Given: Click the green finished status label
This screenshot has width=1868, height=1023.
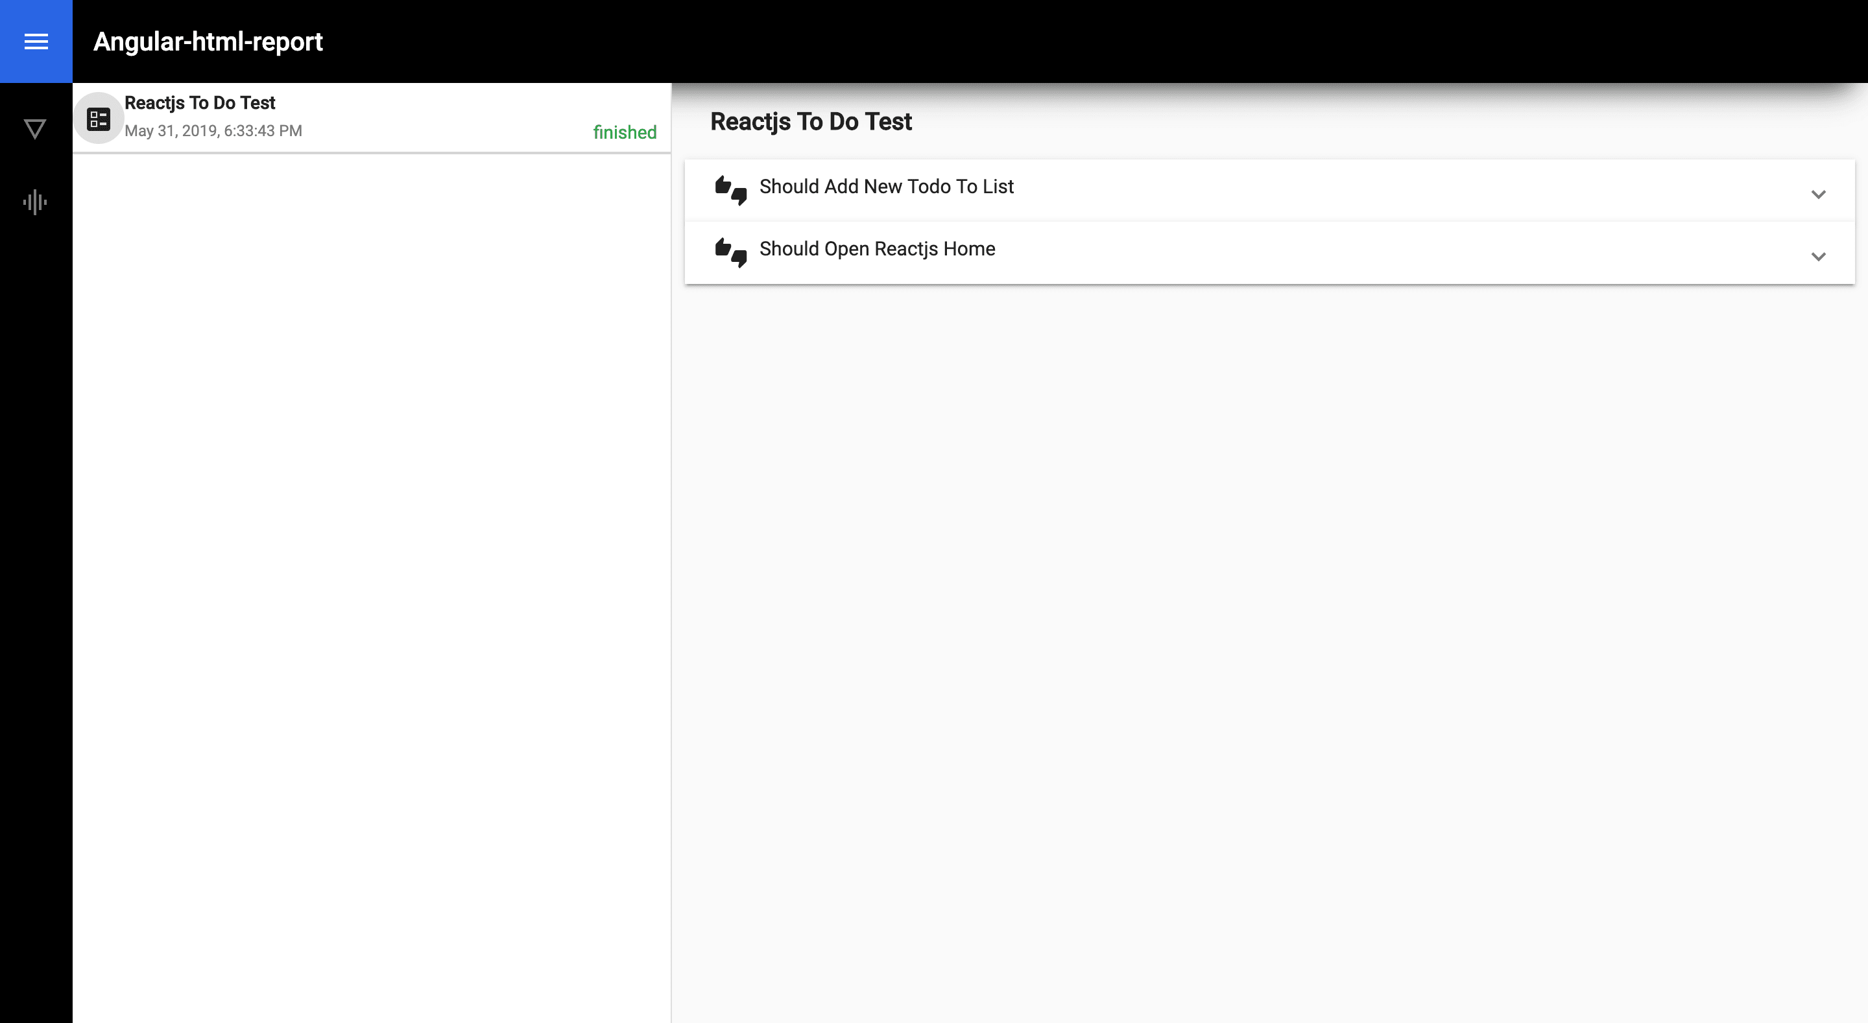Looking at the screenshot, I should pyautogui.click(x=625, y=132).
